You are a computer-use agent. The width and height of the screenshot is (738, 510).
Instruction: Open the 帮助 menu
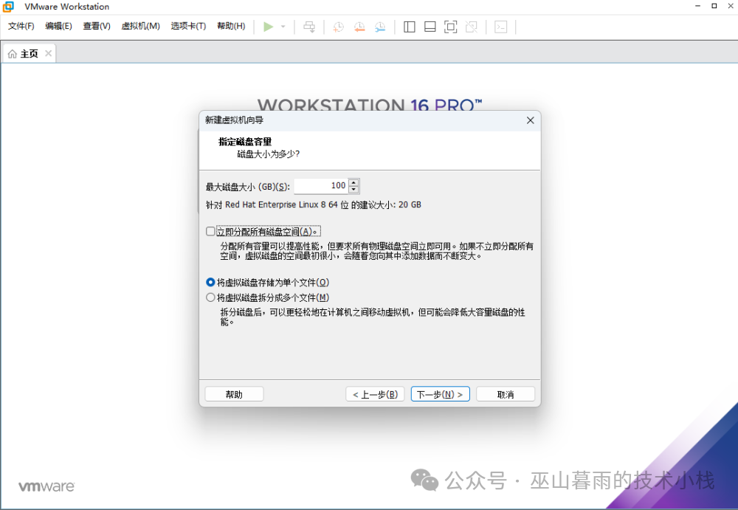[232, 26]
